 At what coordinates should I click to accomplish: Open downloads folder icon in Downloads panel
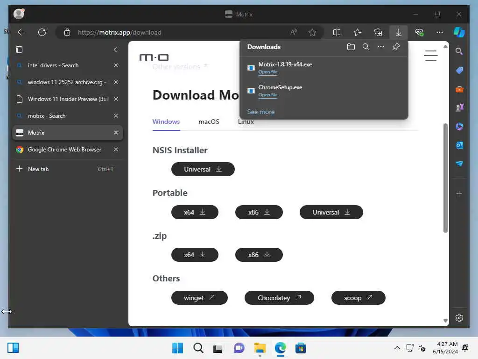point(351,47)
